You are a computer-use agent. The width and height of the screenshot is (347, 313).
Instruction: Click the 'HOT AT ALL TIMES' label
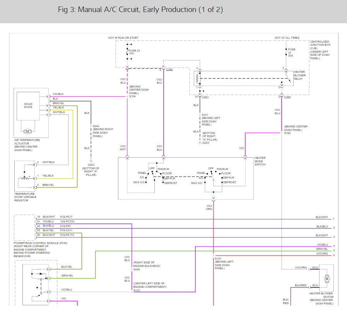coord(287,38)
